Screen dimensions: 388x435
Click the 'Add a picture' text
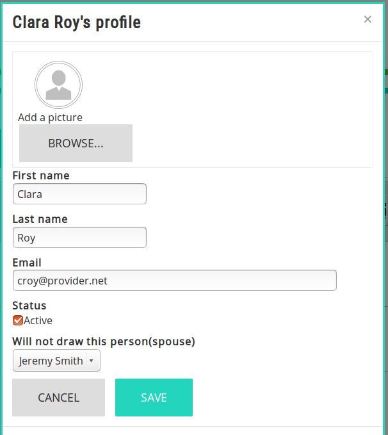[x=50, y=117]
